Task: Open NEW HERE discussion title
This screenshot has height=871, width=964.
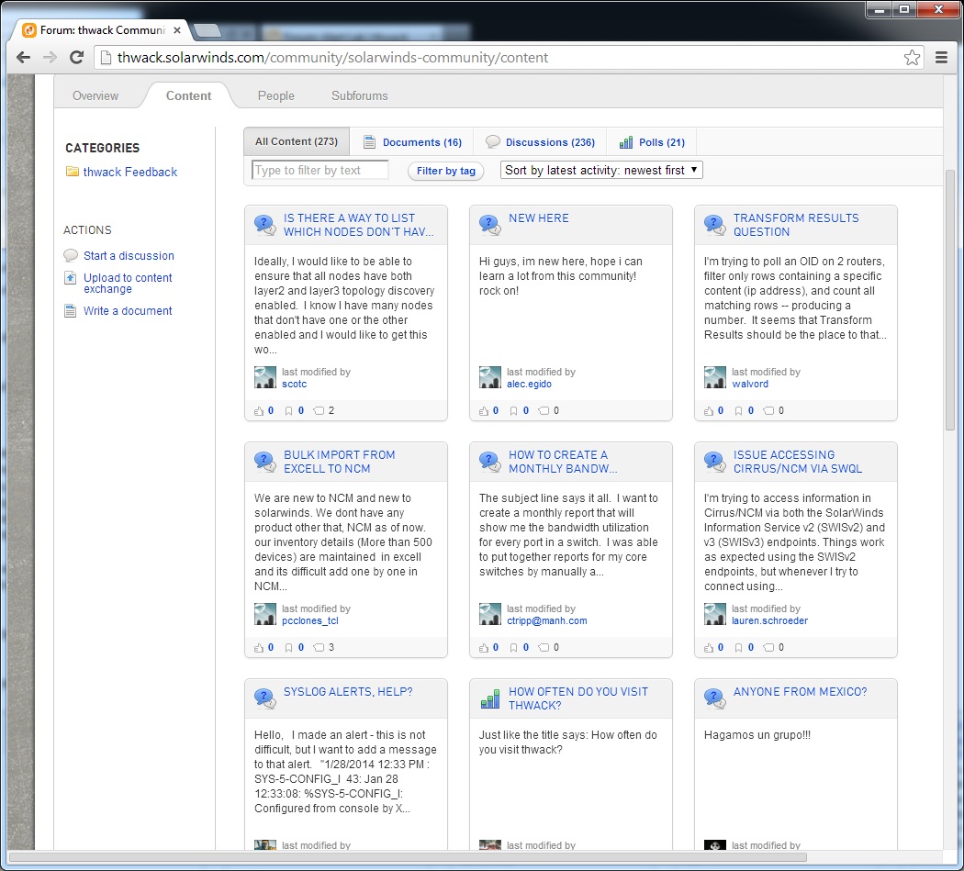Action: (539, 218)
